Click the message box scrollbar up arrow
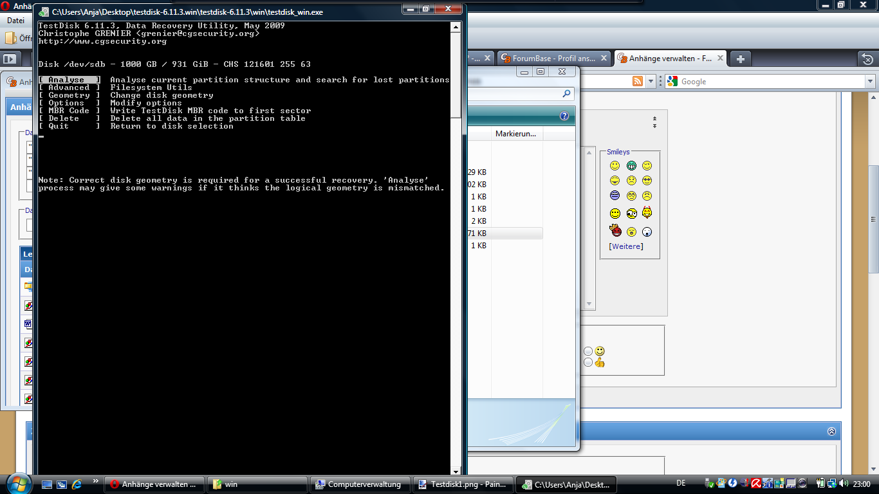 (589, 152)
